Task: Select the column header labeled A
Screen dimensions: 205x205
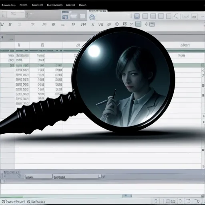Action: pos(78,45)
